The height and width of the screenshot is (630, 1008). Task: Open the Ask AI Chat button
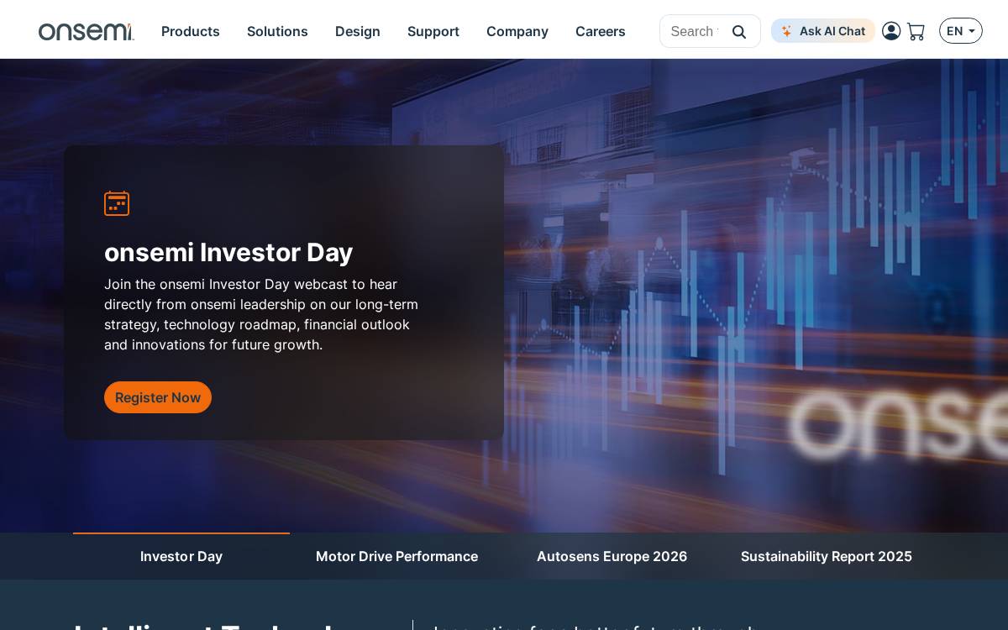click(x=823, y=31)
